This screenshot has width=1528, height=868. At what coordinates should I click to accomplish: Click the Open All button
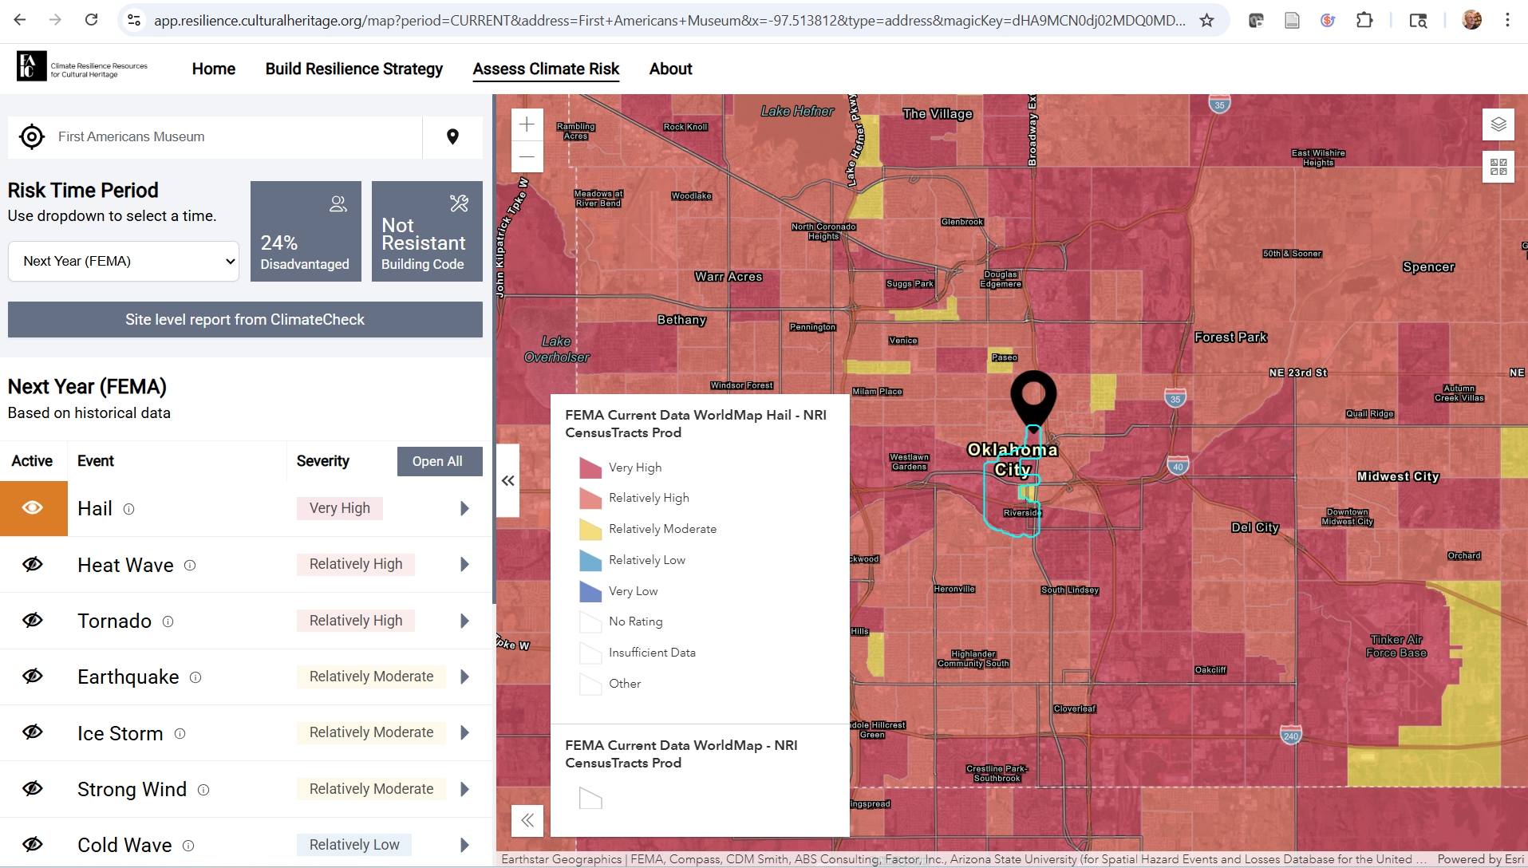click(x=437, y=461)
